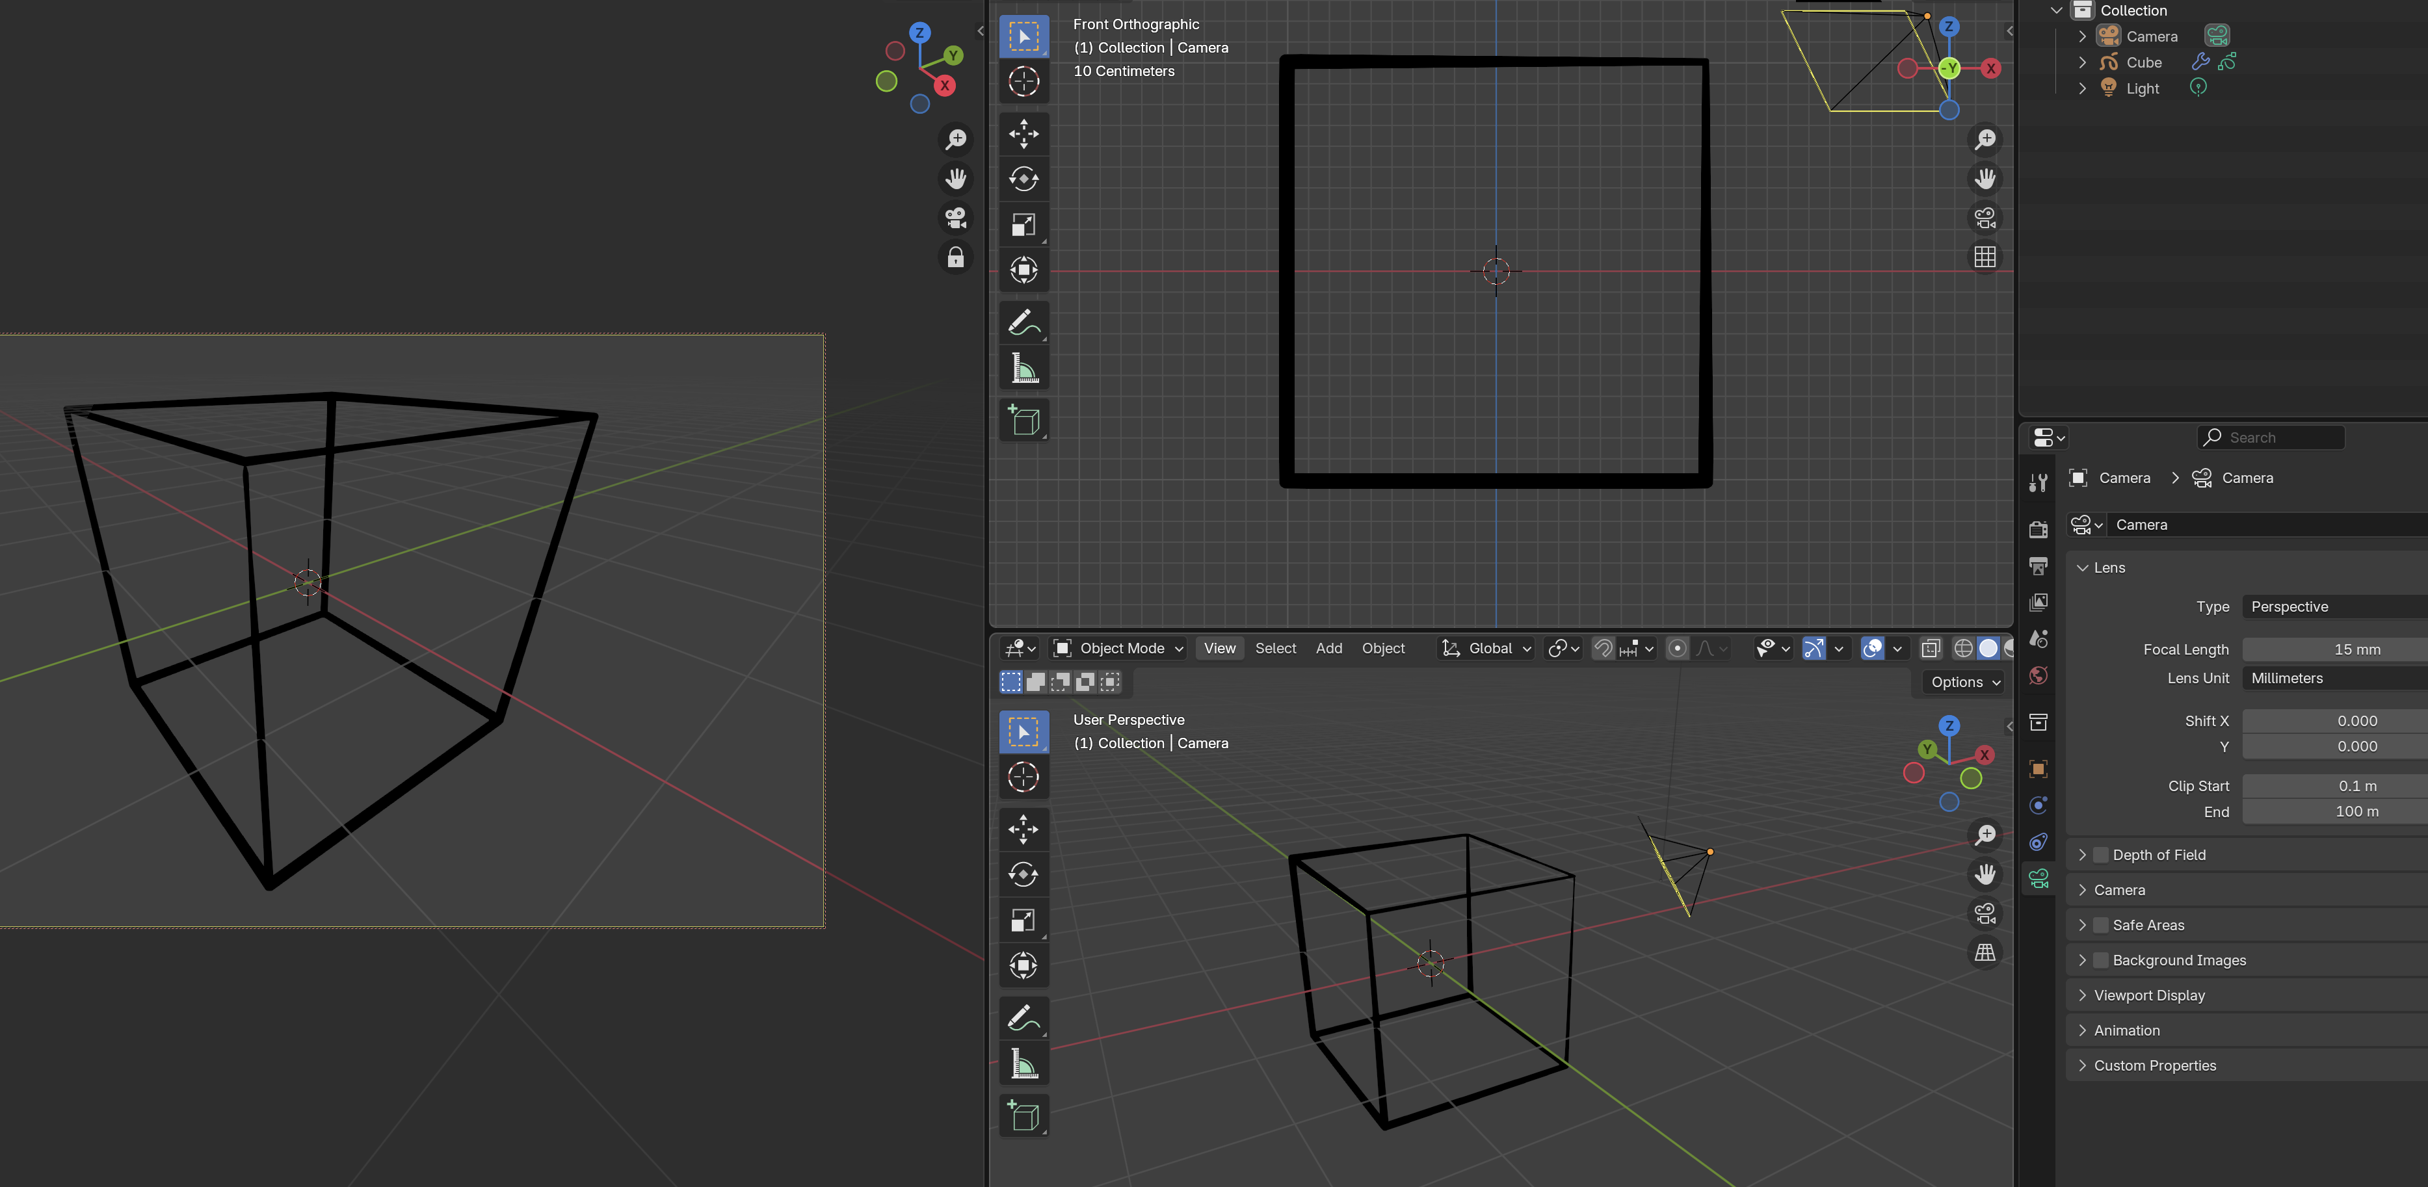Select the Move tool in Front Orthographic viewport
The width and height of the screenshot is (2428, 1187).
point(1023,133)
